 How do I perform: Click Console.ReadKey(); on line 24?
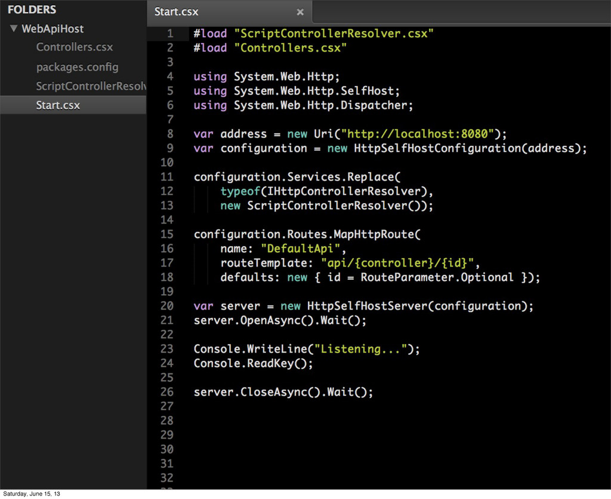pos(253,363)
